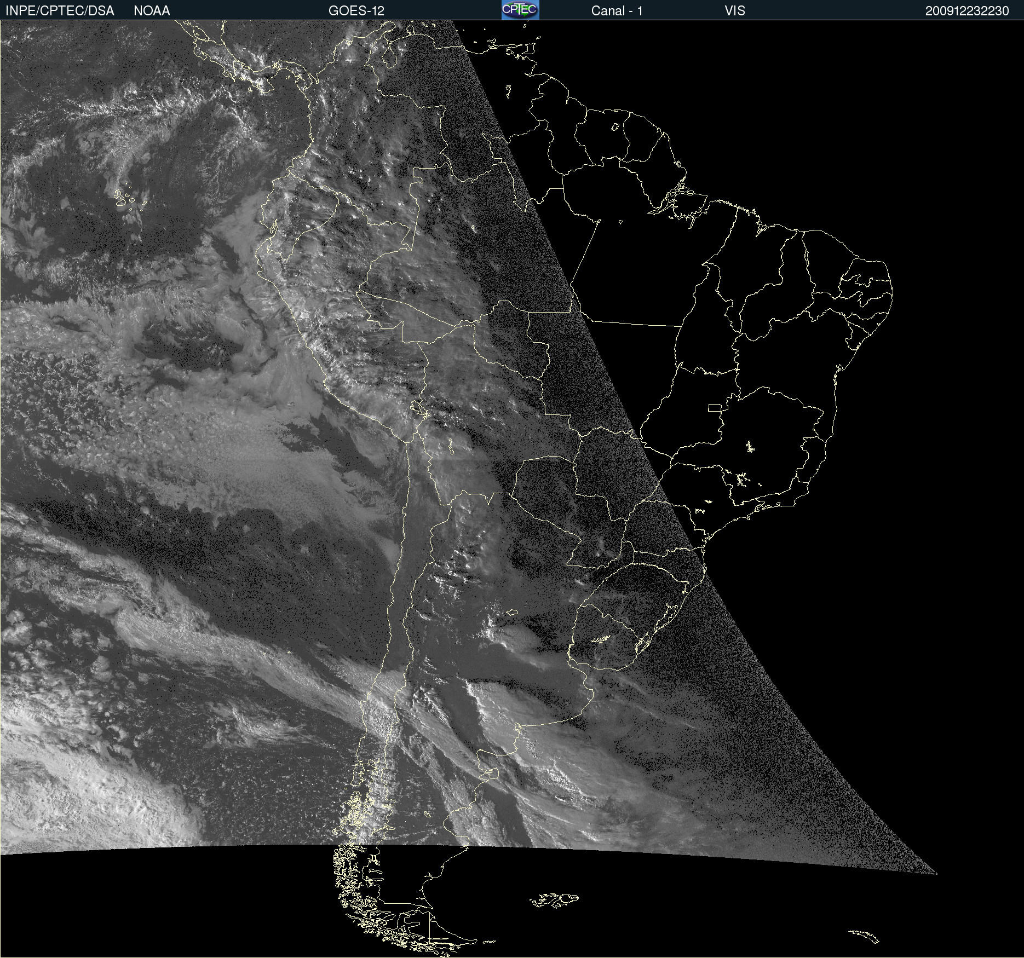This screenshot has width=1024, height=958.
Task: Select the timestamp 200912232230
Action: pyautogui.click(x=967, y=11)
